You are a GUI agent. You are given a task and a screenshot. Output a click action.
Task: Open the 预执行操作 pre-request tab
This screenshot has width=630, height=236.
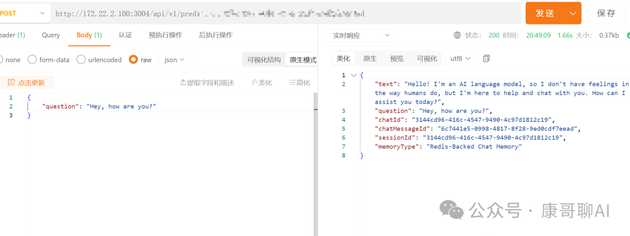[x=166, y=35]
